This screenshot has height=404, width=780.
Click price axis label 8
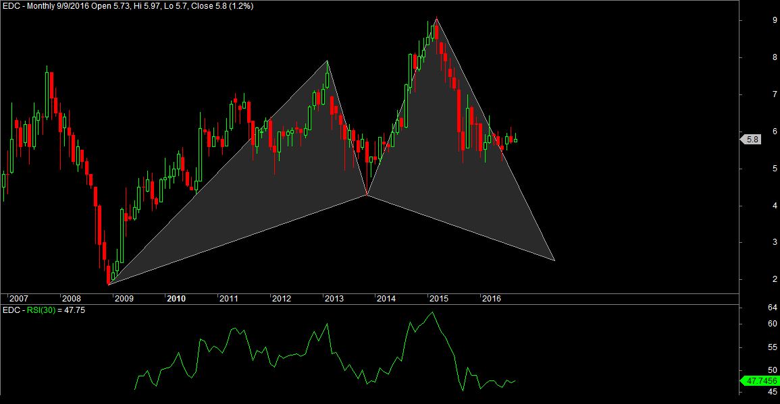click(x=775, y=57)
